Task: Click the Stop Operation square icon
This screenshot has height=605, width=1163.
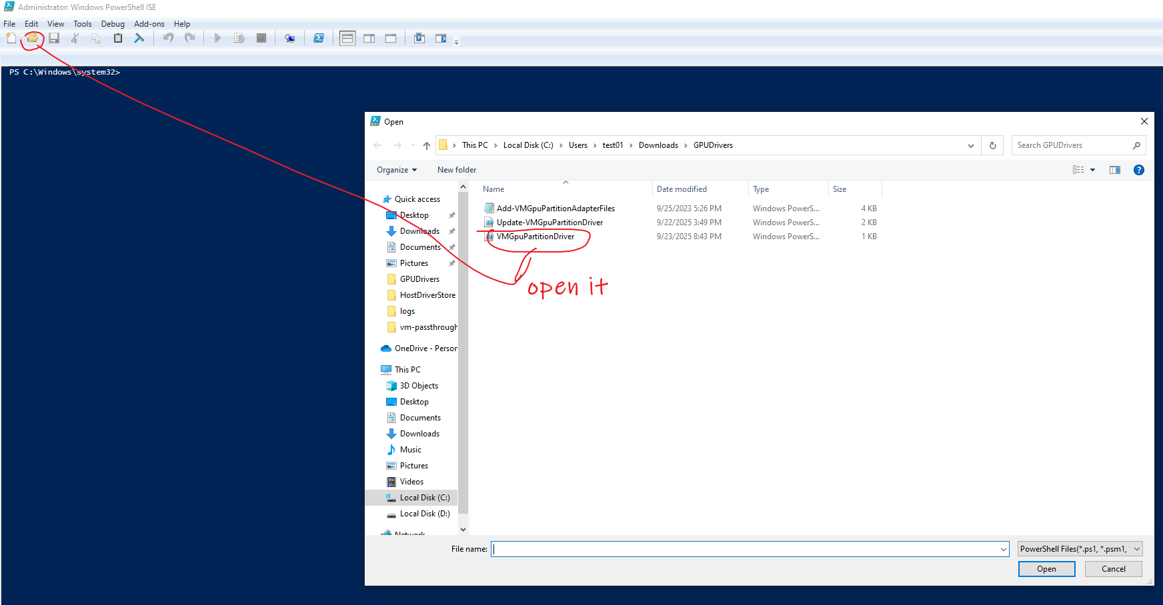Action: click(x=261, y=38)
